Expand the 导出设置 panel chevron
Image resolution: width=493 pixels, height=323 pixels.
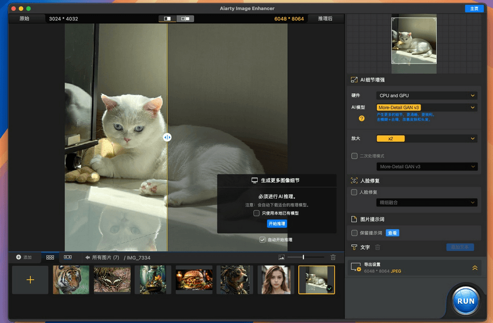click(x=475, y=268)
